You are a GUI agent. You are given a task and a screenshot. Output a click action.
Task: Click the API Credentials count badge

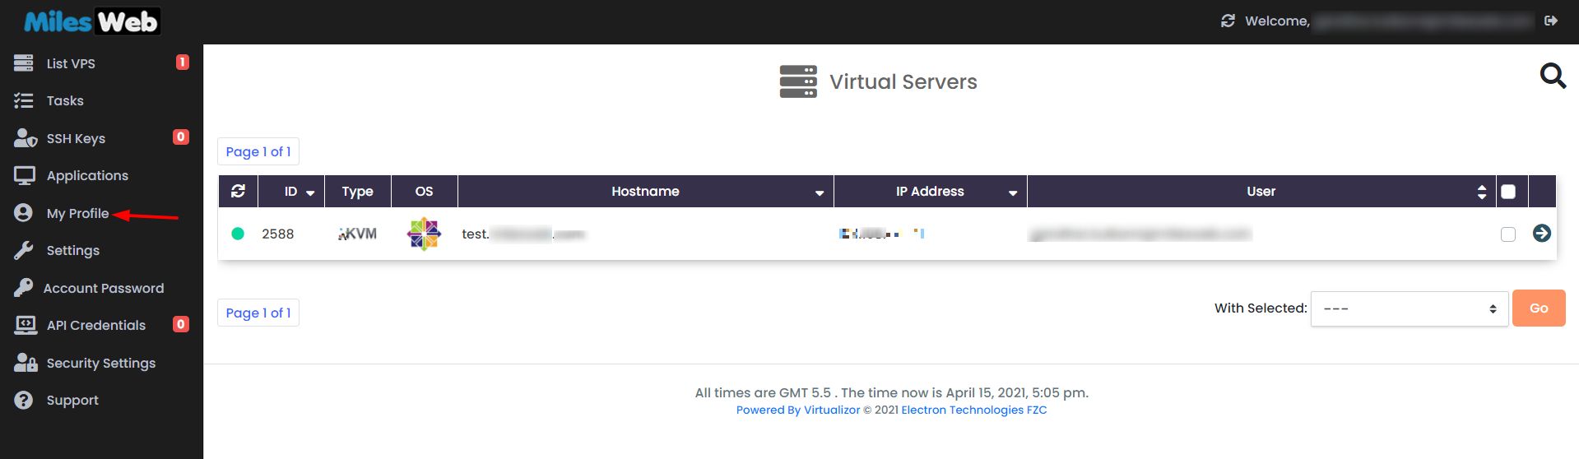coord(181,324)
